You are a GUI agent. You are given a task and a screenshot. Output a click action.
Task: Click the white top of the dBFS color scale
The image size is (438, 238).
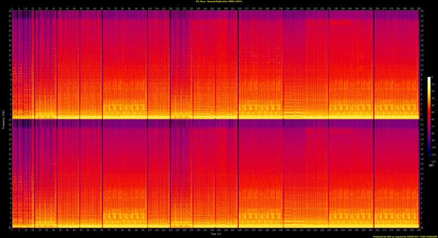pos(429,79)
